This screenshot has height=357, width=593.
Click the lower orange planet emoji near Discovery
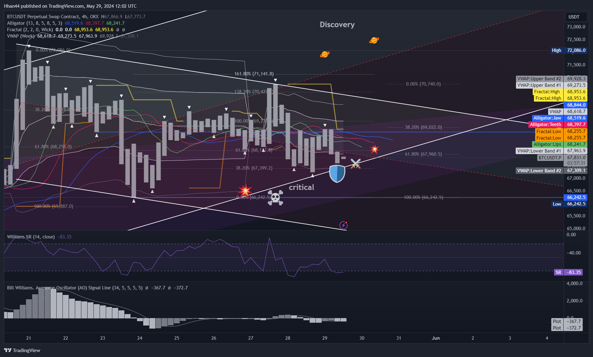324,54
